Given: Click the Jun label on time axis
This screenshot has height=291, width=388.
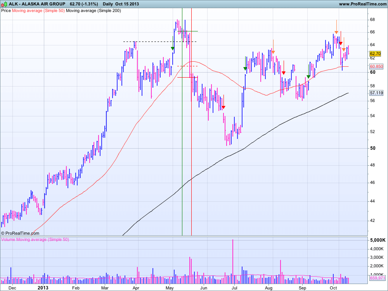Looking at the screenshot, I should (x=204, y=288).
